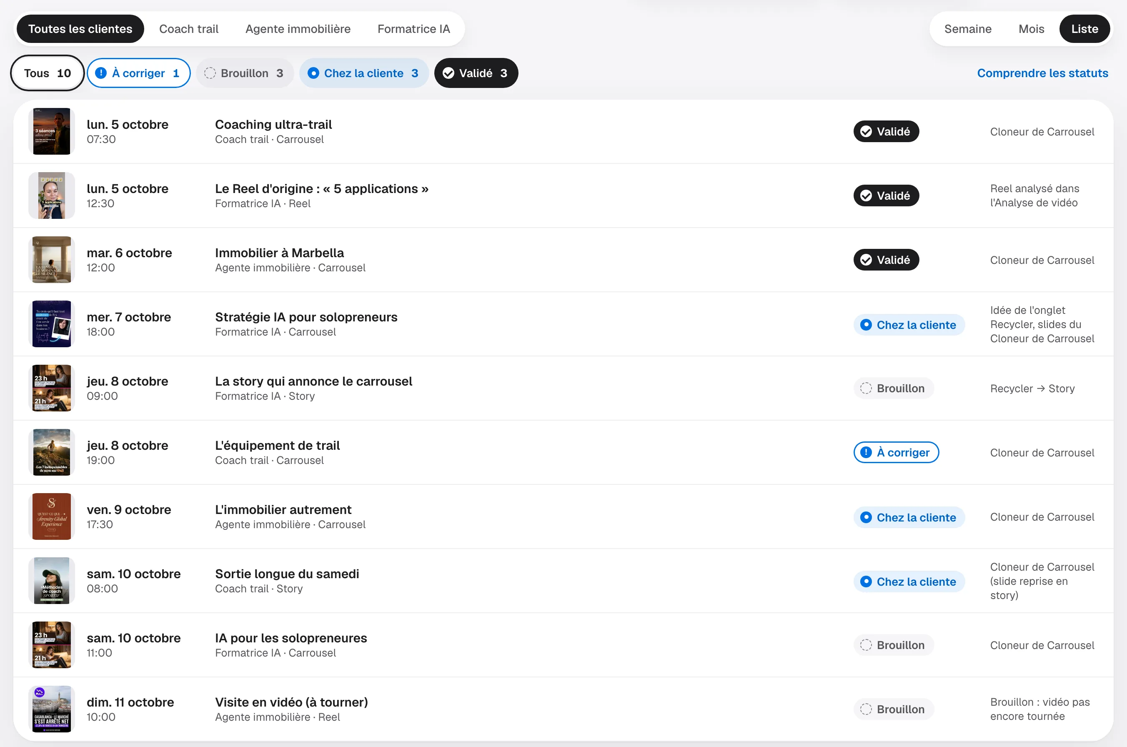The width and height of the screenshot is (1127, 747).
Task: Click Validé badge on Coaching ultra-trail row
Action: tap(886, 131)
